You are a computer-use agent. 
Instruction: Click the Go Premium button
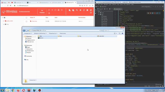[42, 11]
